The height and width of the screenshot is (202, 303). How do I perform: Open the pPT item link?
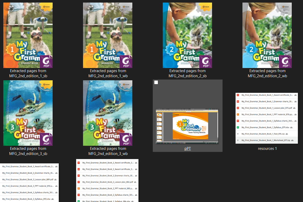(188, 149)
